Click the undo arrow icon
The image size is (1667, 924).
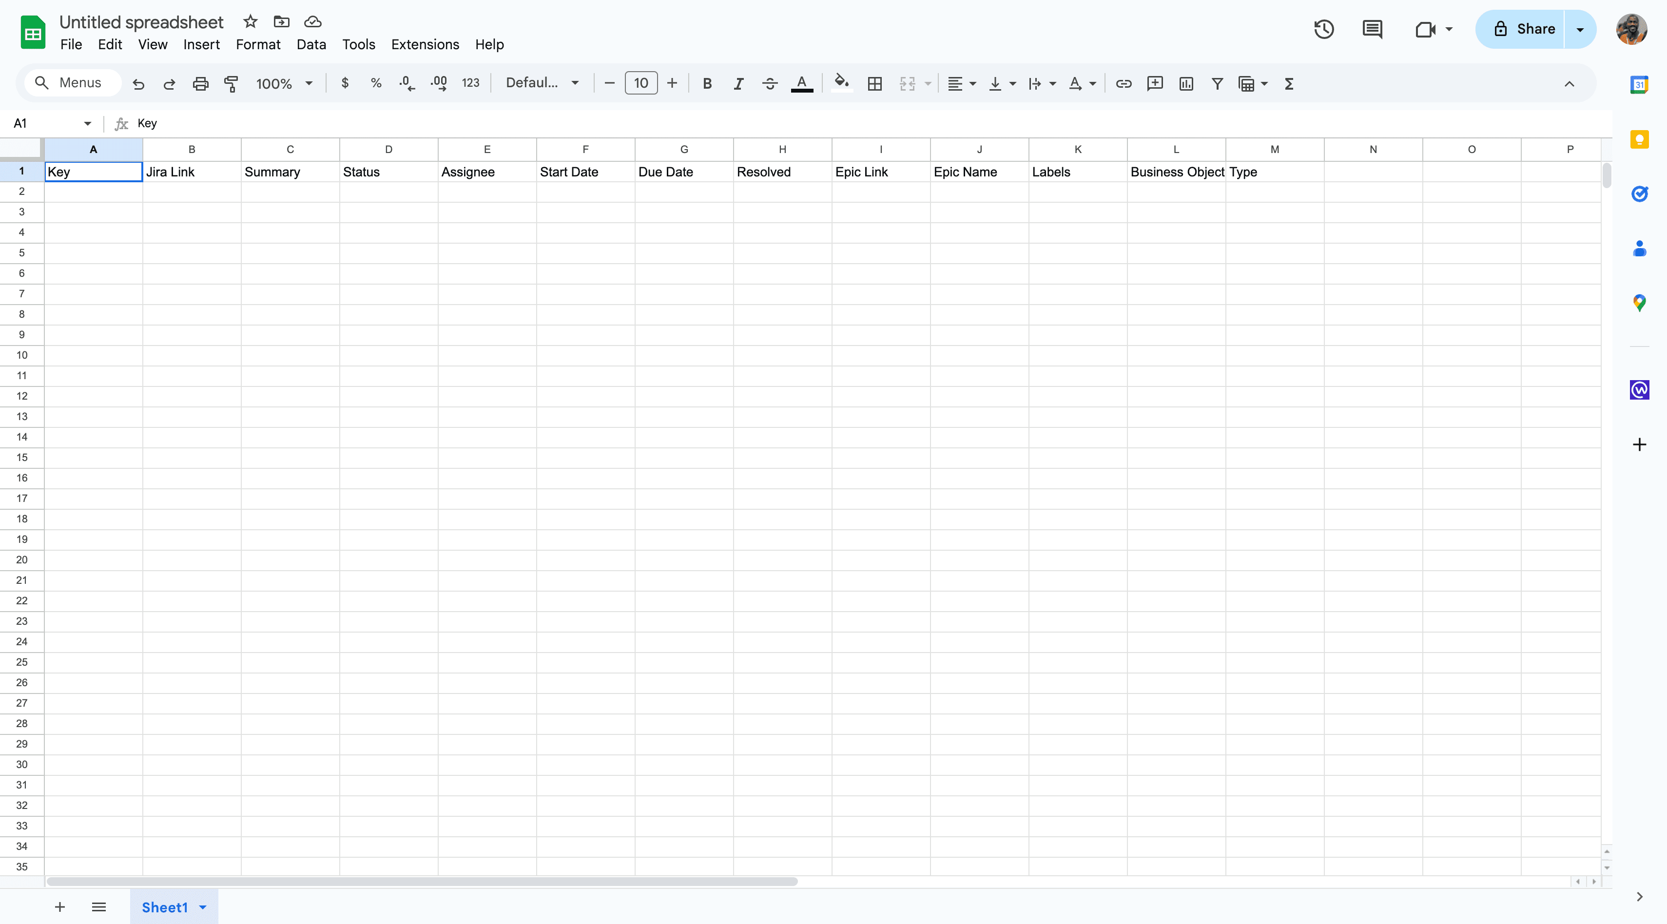point(138,83)
